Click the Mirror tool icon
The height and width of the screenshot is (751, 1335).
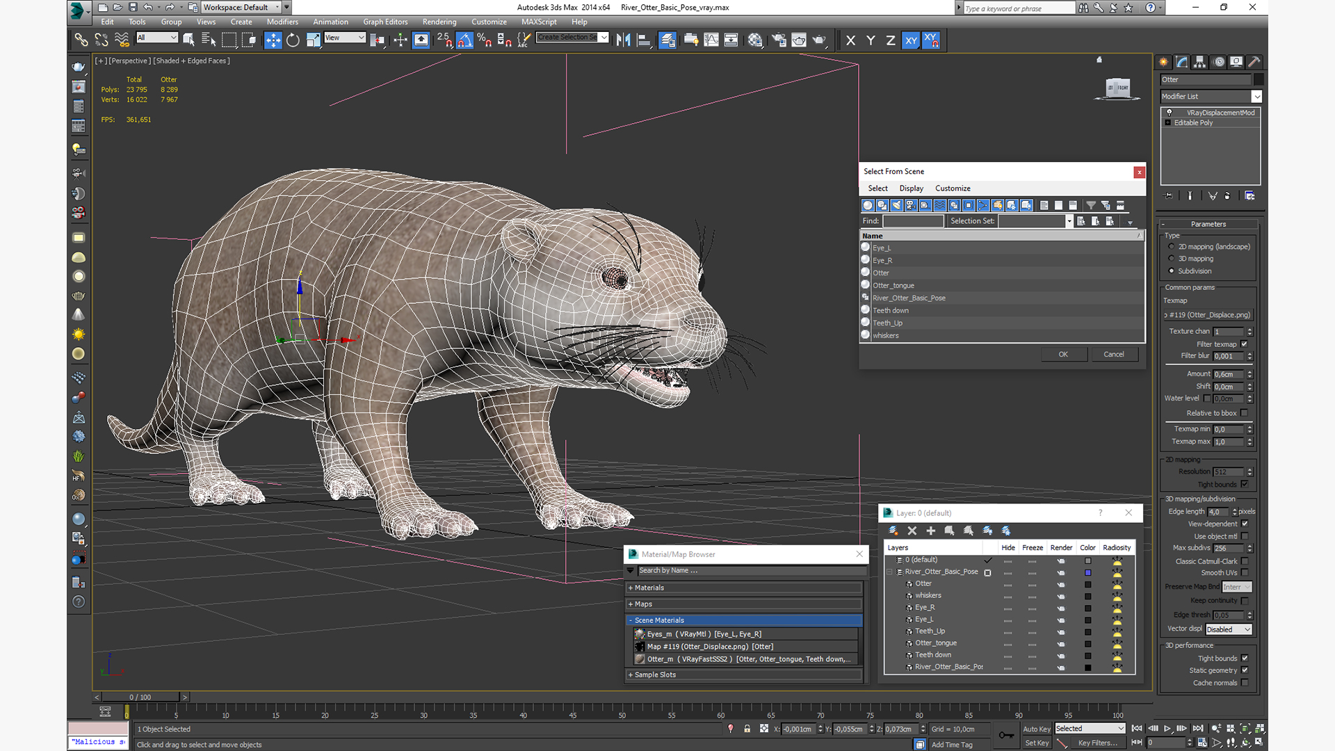[x=624, y=40]
